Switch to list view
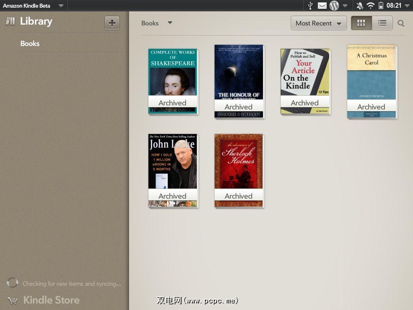This screenshot has height=310, width=413. [382, 23]
